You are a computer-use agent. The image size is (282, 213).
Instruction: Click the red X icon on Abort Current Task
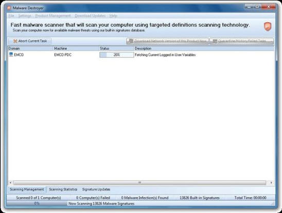(15, 41)
